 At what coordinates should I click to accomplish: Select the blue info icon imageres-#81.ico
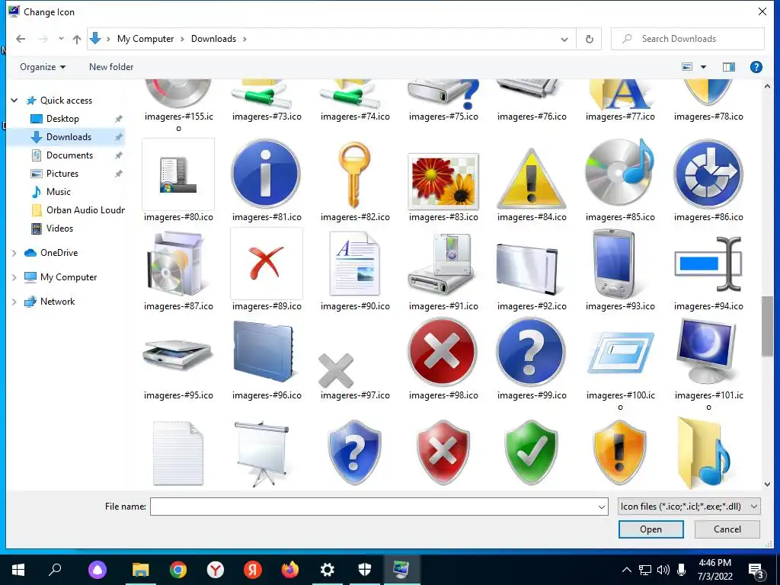tap(266, 174)
